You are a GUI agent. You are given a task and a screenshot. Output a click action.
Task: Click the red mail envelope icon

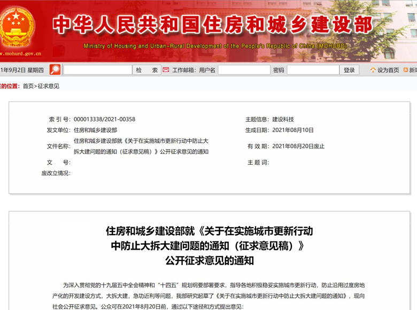tap(166, 70)
